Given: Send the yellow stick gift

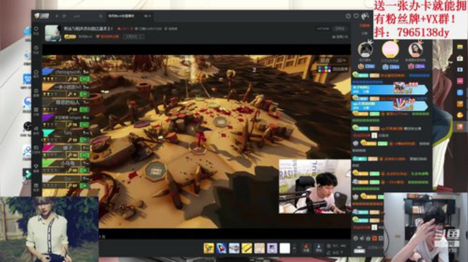Looking at the screenshot, I should point(247,248).
